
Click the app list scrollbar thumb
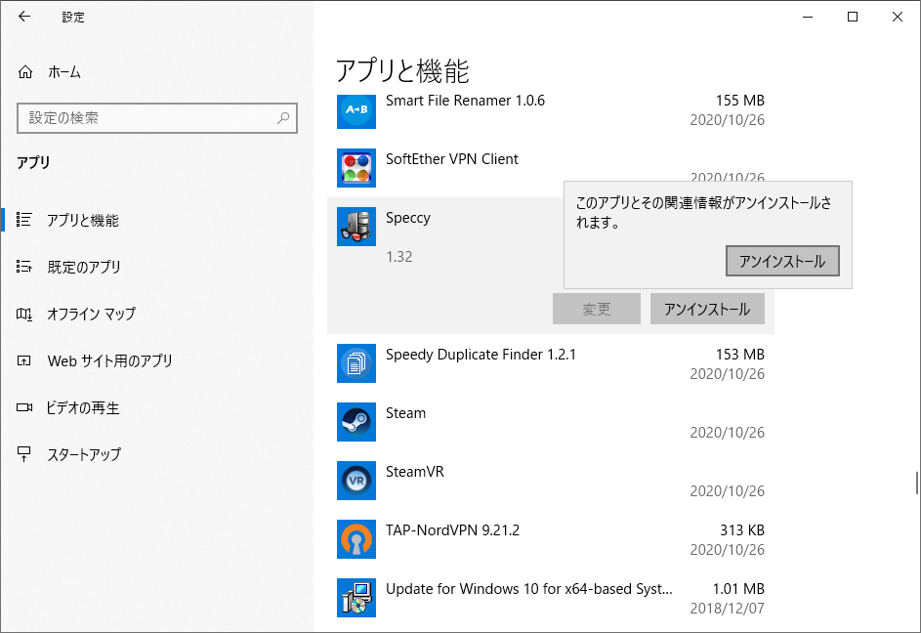(x=916, y=484)
